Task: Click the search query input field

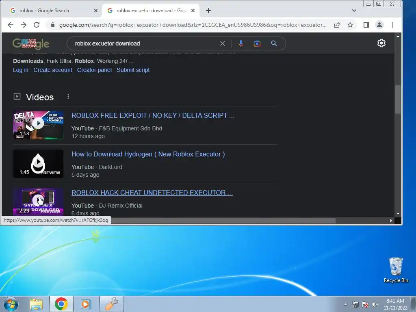Action: 145,43
